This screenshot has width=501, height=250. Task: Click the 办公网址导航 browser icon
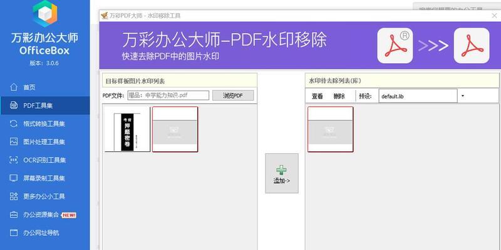(x=13, y=232)
